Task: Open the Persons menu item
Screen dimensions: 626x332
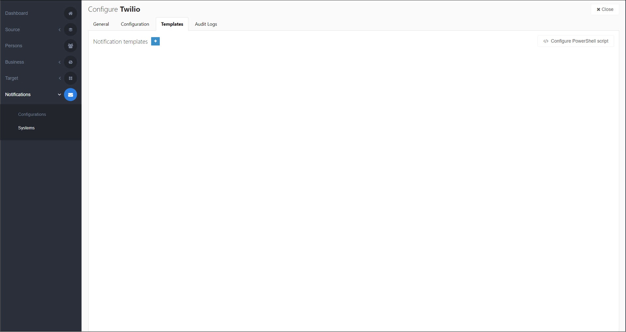Action: pos(14,46)
